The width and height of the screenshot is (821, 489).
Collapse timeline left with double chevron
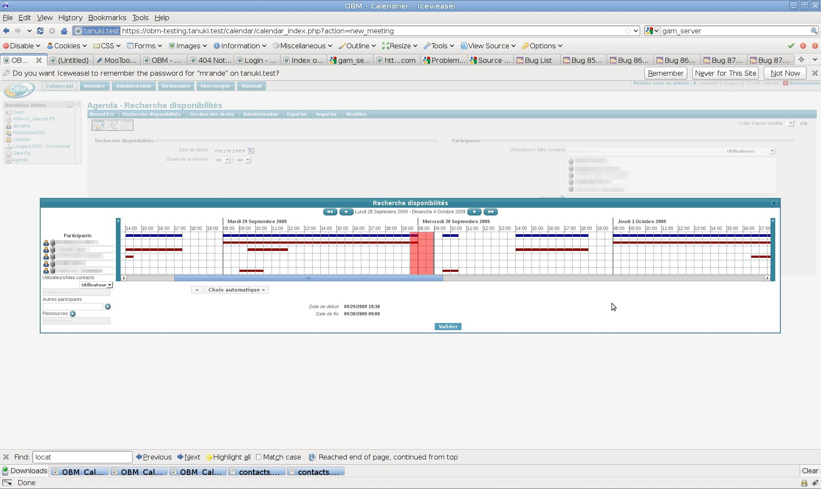[118, 221]
